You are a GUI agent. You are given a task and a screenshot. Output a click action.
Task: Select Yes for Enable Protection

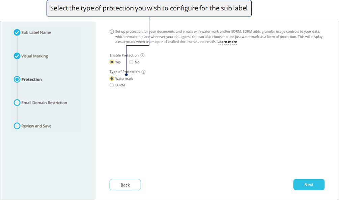point(112,62)
